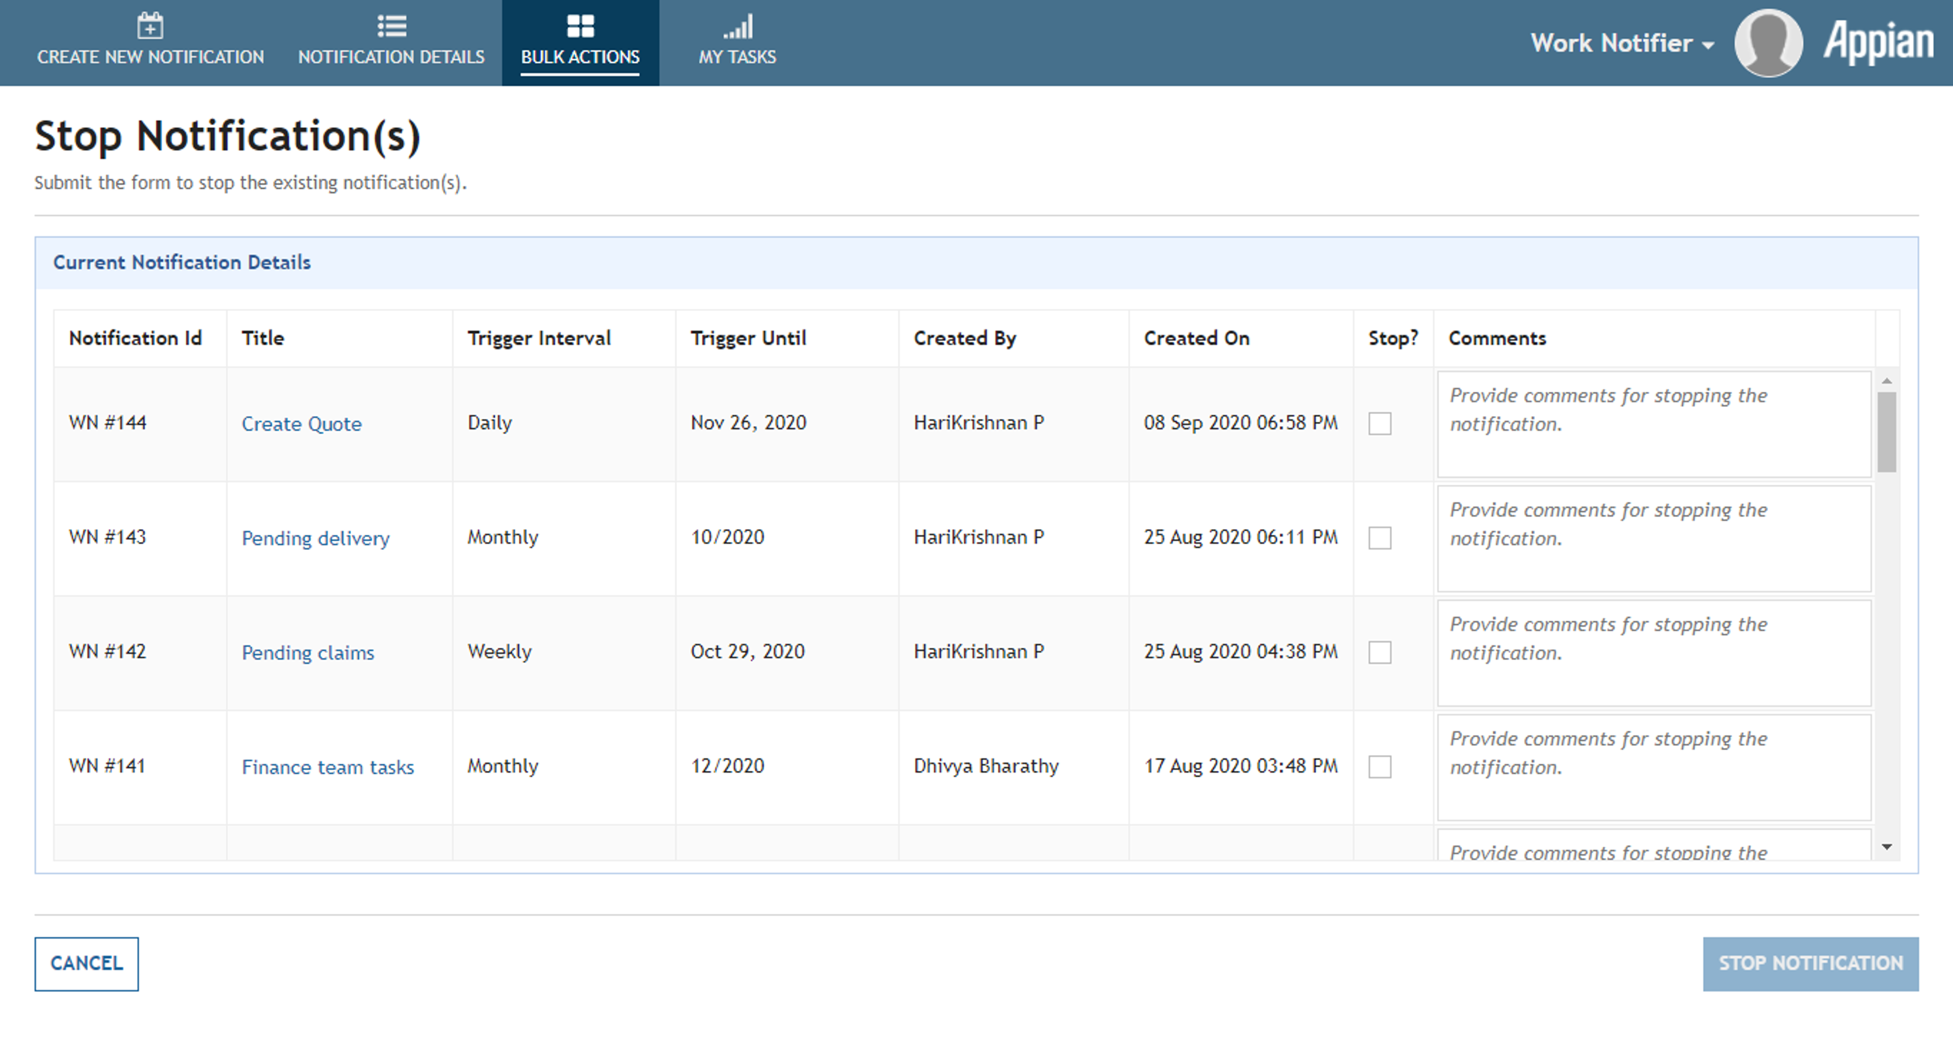The width and height of the screenshot is (1953, 1047).
Task: Switch to Notification Details tab
Action: pos(391,42)
